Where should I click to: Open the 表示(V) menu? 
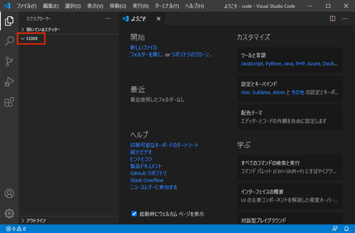pos(95,6)
